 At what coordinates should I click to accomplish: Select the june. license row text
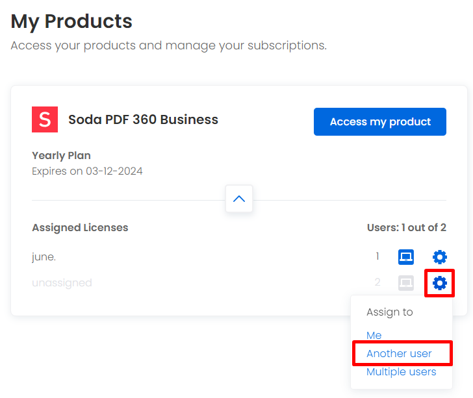point(44,257)
